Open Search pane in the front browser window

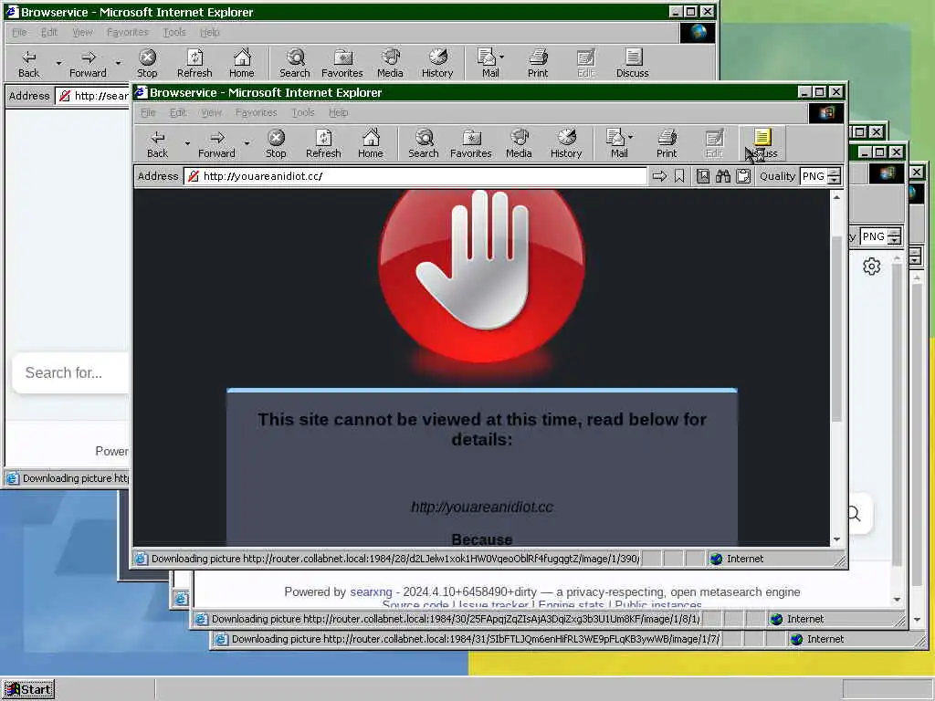point(424,144)
